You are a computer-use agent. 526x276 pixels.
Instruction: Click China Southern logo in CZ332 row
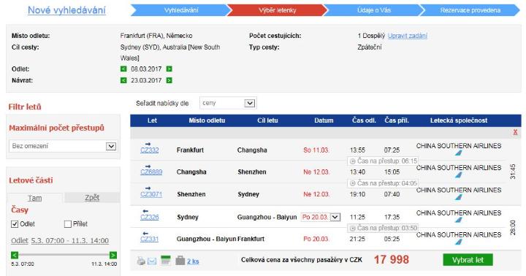pyautogui.click(x=459, y=153)
